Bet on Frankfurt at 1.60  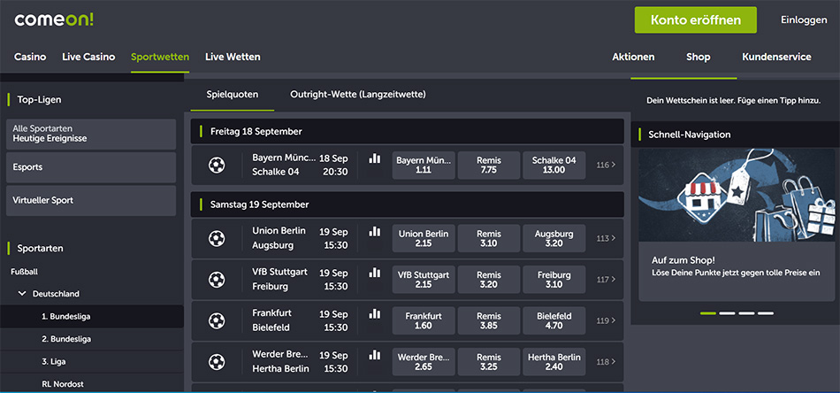424,320
